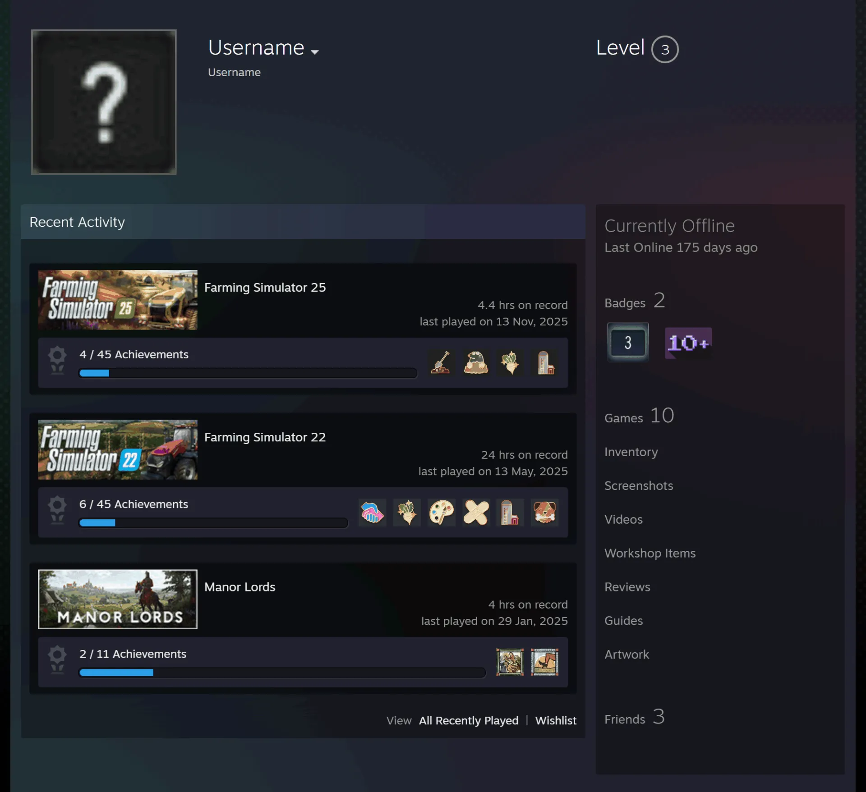This screenshot has width=866, height=792.
Task: Click the trophy icon beside 2 / 11 Achievements
Action: (57, 659)
